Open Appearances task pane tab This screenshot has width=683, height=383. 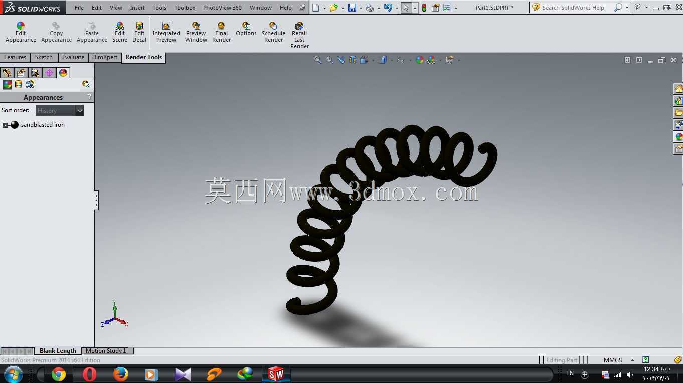click(678, 137)
